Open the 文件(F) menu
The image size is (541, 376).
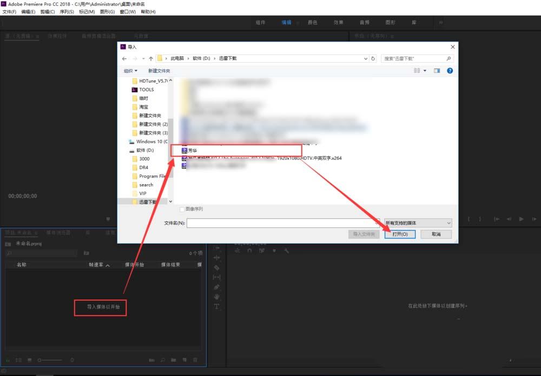click(x=10, y=11)
